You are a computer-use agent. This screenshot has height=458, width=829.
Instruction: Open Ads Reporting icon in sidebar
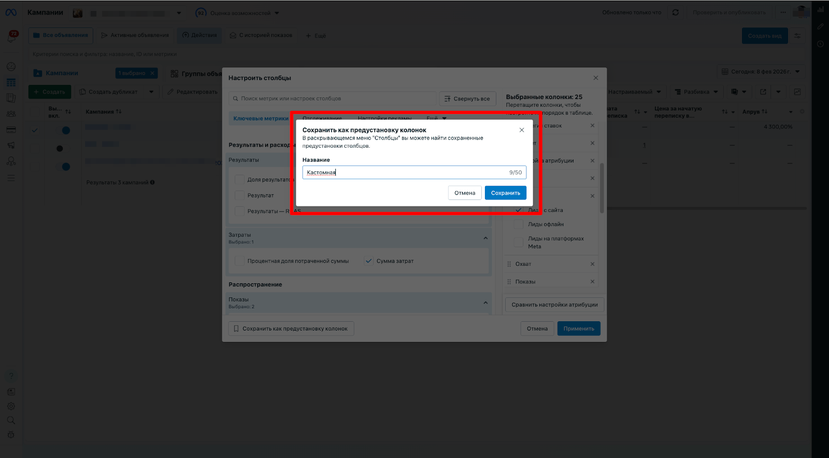click(11, 98)
